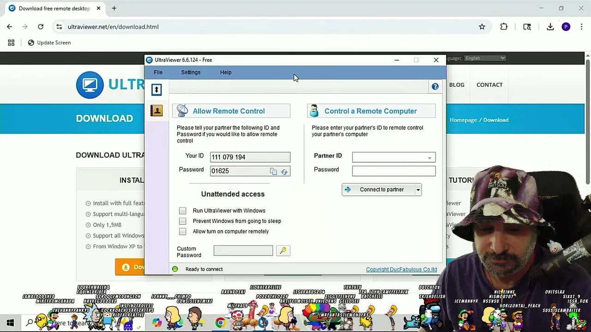591x332 pixels.
Task: Click the Homepage breadcrumb link
Action: click(463, 120)
